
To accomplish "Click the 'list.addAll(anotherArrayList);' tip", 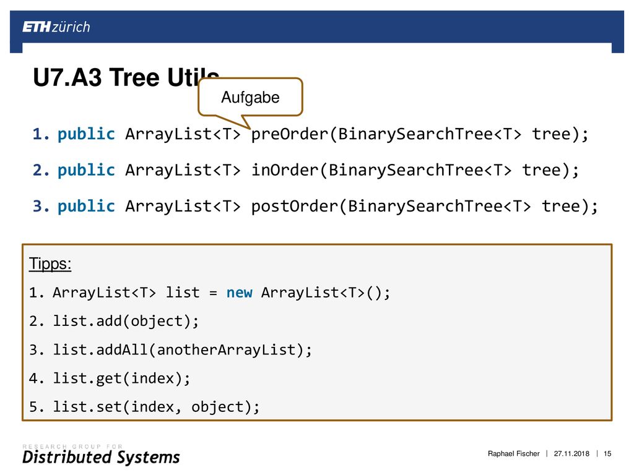I will [170, 350].
